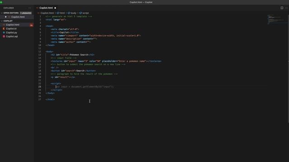Click the title Copilot line in head
289x162 pixels.
pos(65,32)
